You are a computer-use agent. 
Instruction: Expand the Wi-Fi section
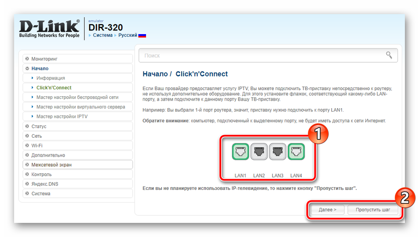pyautogui.click(x=78, y=146)
